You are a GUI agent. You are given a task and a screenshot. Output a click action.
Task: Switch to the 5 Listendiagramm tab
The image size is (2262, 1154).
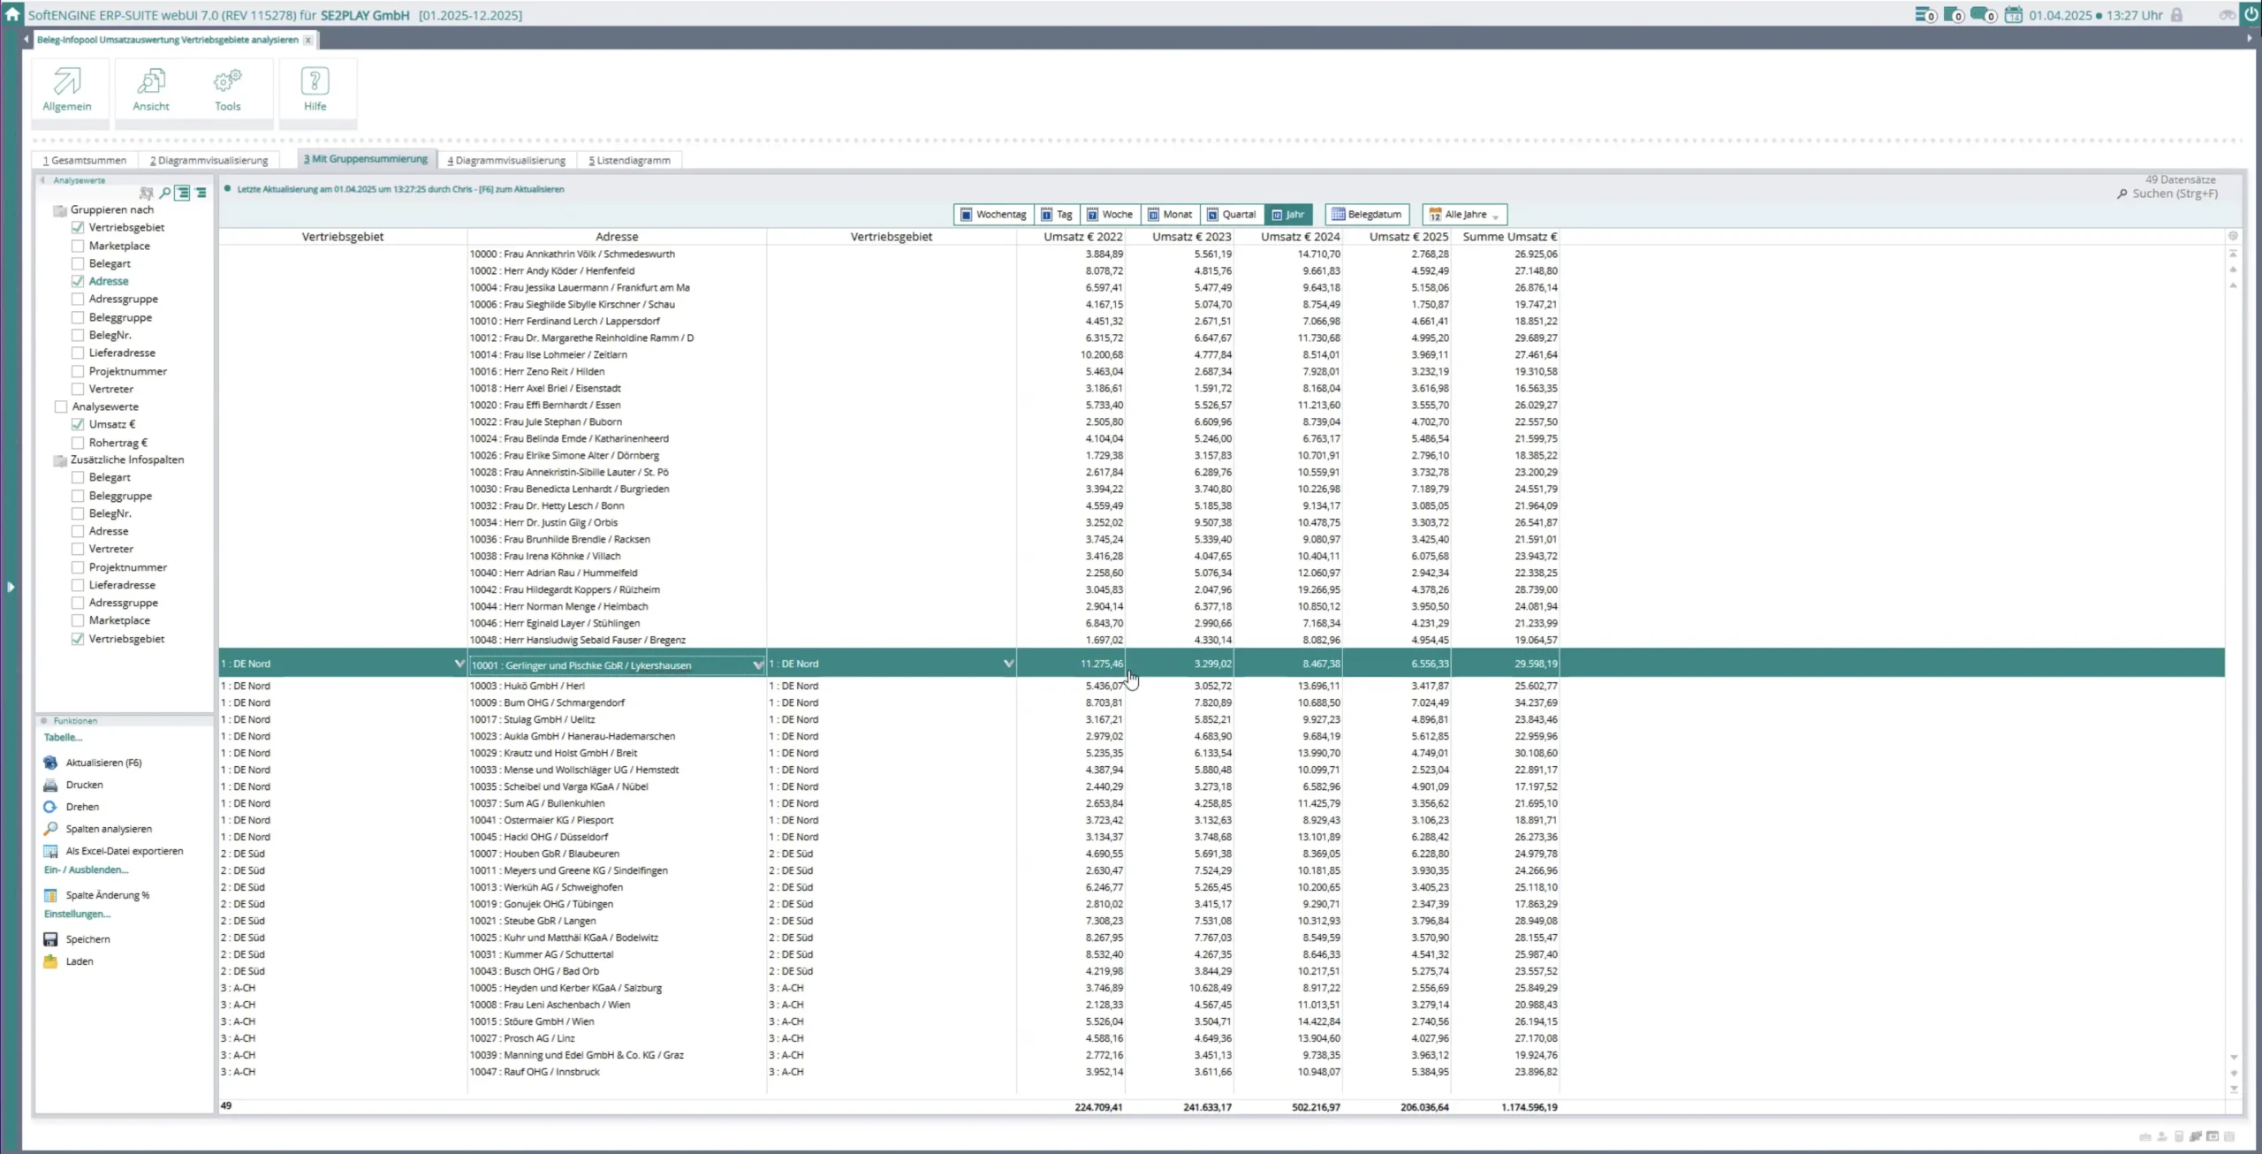click(630, 161)
